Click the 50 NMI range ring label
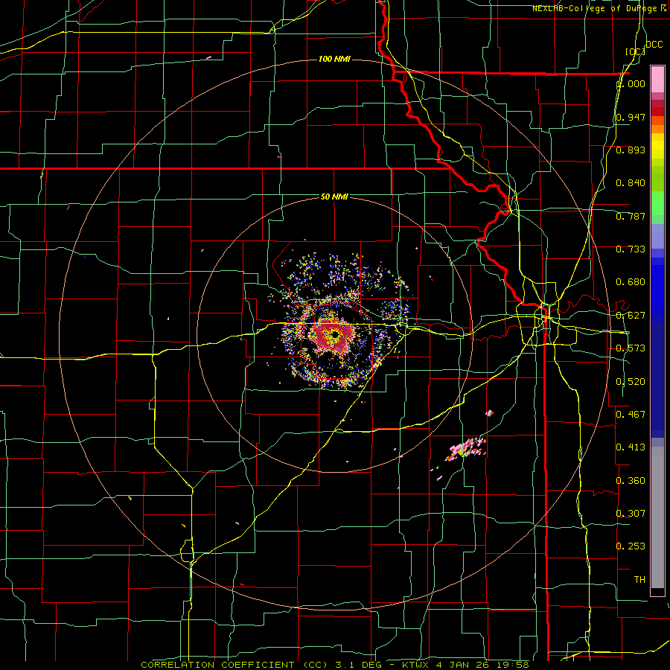This screenshot has width=670, height=670. pos(334,197)
